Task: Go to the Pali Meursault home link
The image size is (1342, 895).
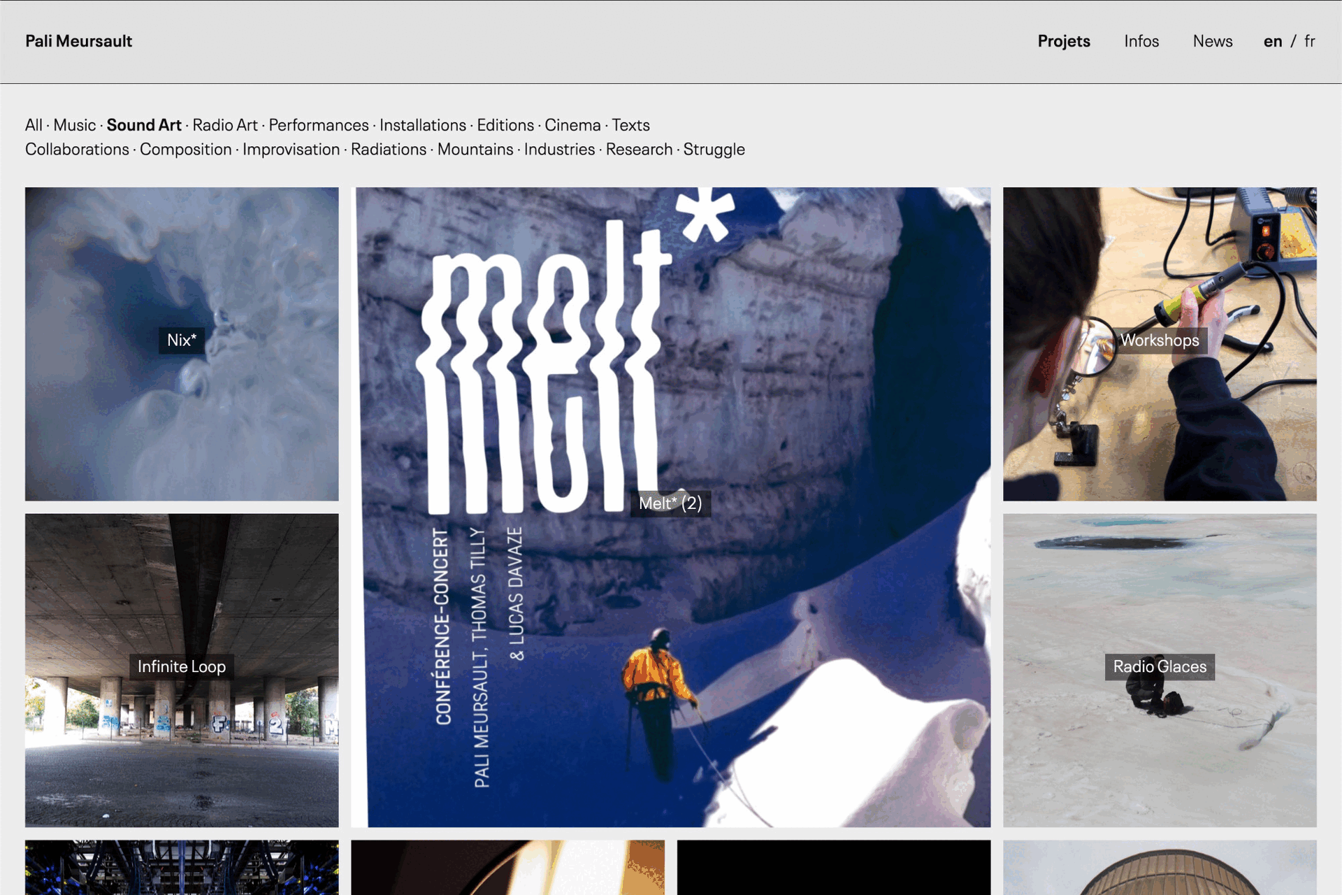Action: click(x=78, y=41)
